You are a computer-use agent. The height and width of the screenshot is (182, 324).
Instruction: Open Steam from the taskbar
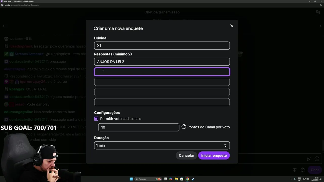click(x=193, y=179)
